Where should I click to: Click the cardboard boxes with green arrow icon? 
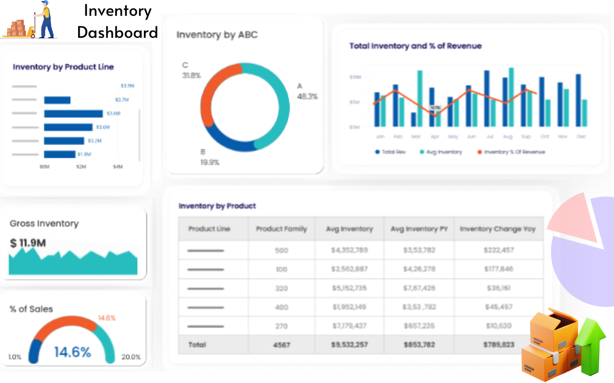564,345
